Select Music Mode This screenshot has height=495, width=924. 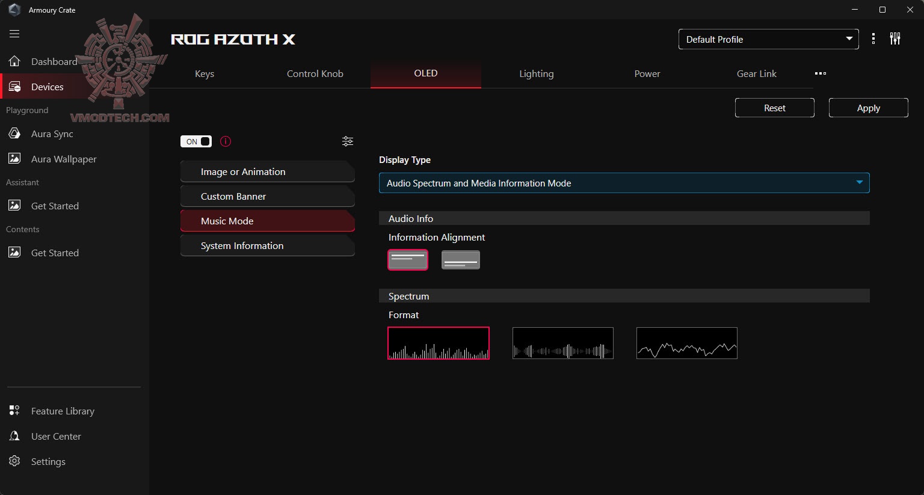pos(268,221)
